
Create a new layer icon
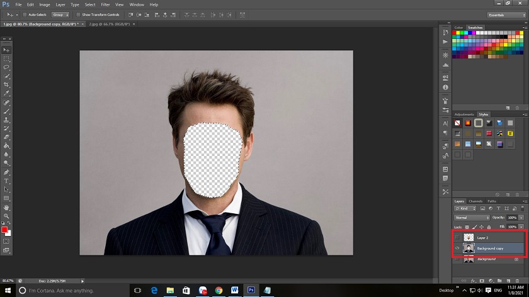point(508,281)
